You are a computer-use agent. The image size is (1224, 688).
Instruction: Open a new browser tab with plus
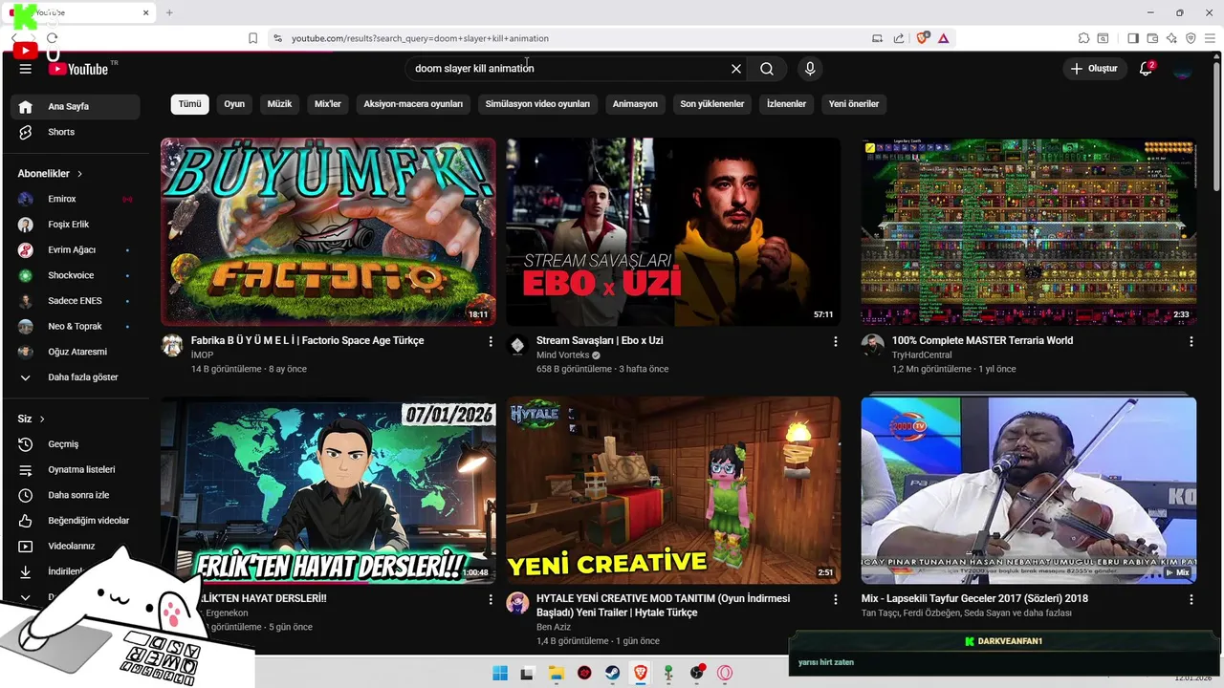169,12
